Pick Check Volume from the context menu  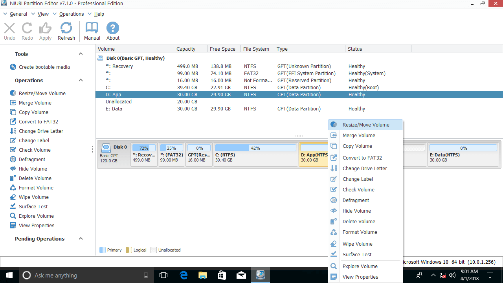pyautogui.click(x=365, y=189)
